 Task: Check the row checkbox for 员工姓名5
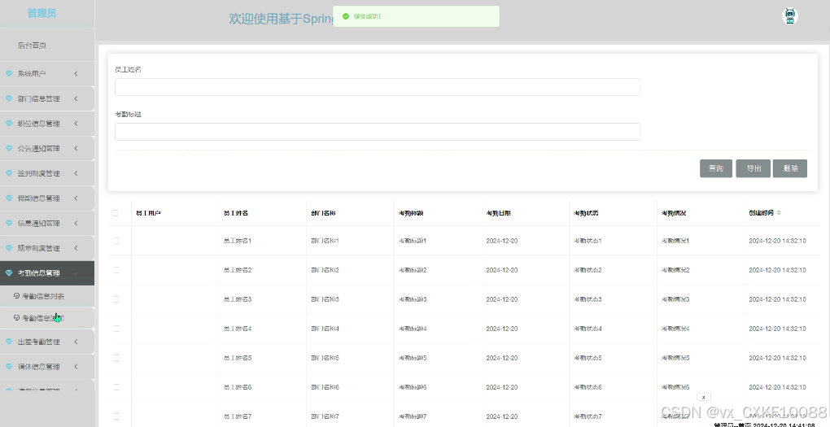point(116,358)
